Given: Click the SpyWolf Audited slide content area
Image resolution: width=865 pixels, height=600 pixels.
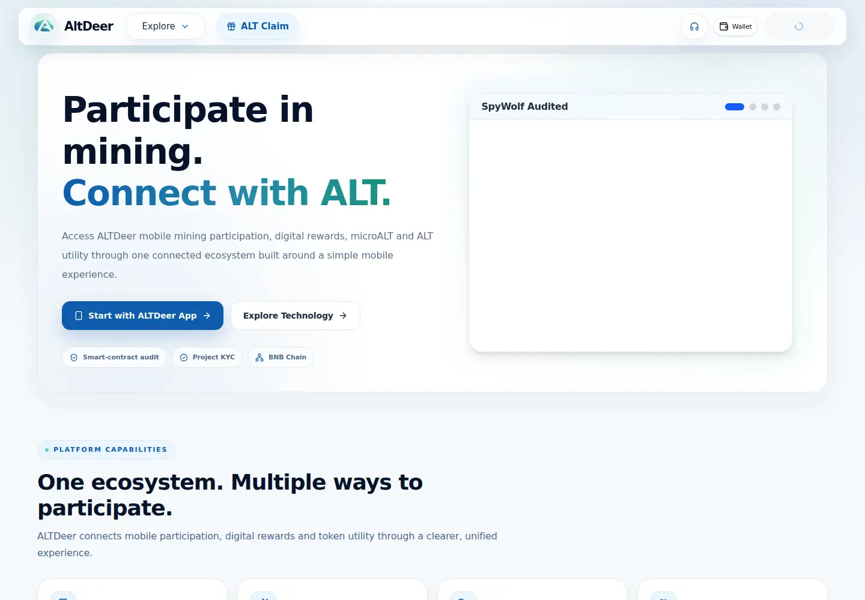Looking at the screenshot, I should click(x=631, y=236).
